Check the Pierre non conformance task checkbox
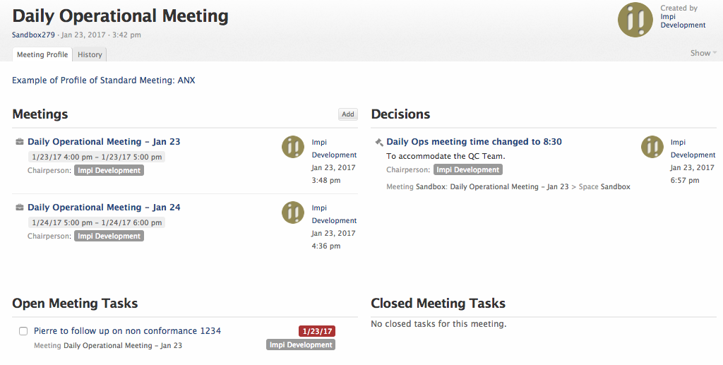 [x=23, y=331]
